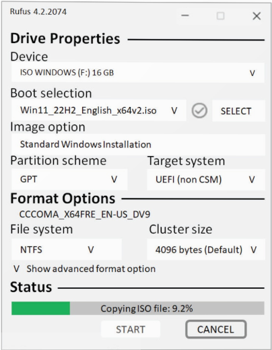Screen dimensions: 272x350
Task: Select the ISO WINDOWS (F:) 16 GB device field
Action: pyautogui.click(x=138, y=73)
